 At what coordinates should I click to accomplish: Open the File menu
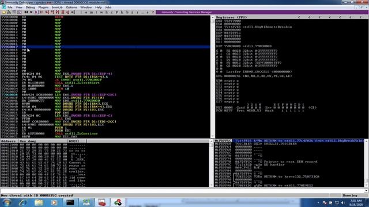click(x=10, y=7)
